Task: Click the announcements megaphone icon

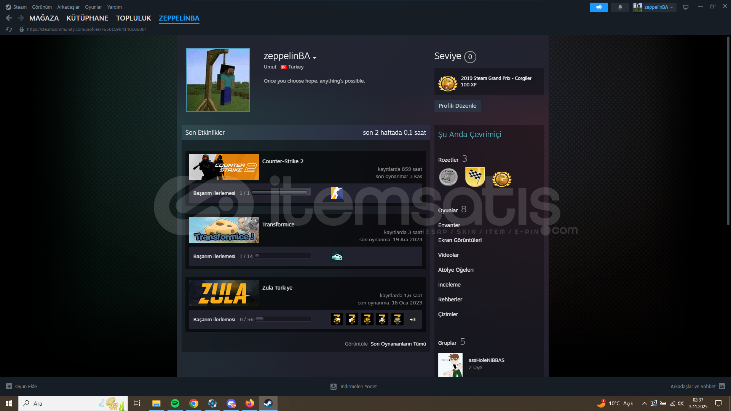Action: pyautogui.click(x=599, y=7)
